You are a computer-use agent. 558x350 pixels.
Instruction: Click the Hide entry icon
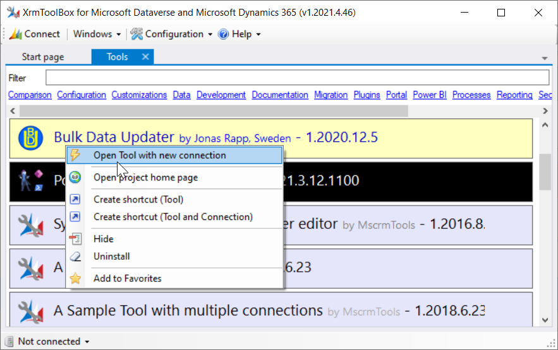coord(75,238)
